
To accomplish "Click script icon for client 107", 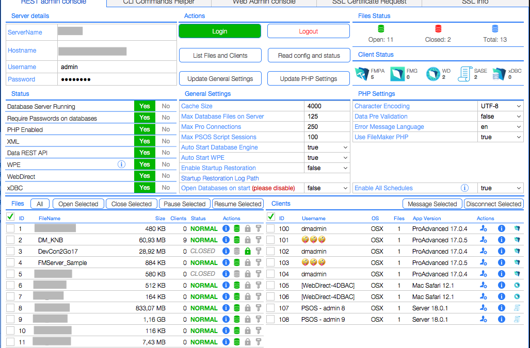I will coord(517,308).
